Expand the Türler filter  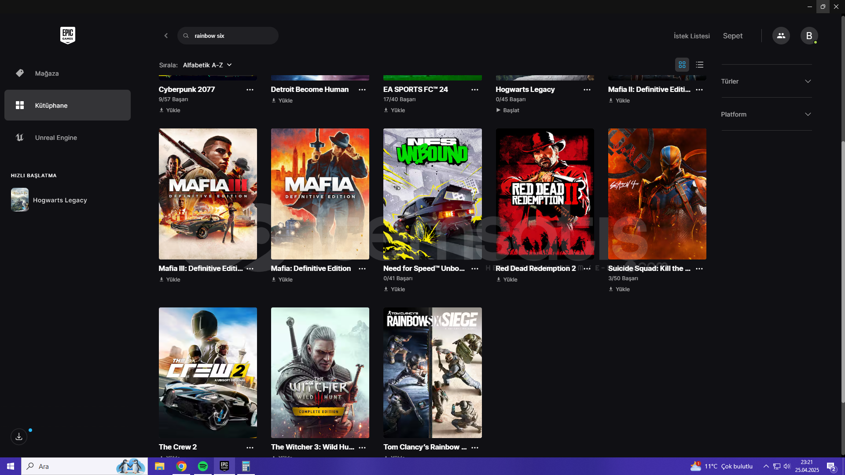[766, 81]
